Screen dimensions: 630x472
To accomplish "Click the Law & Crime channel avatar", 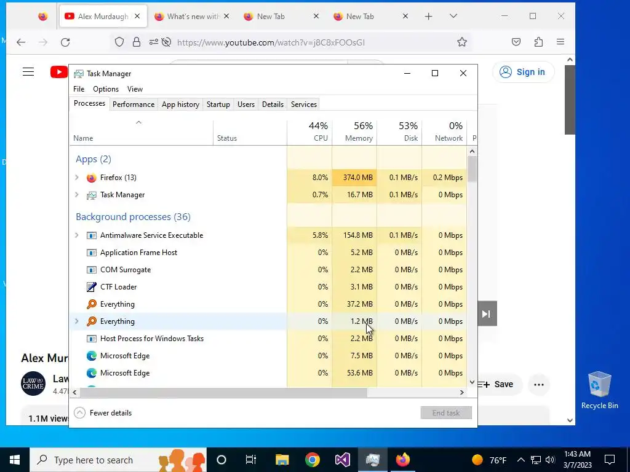I will [x=33, y=383].
